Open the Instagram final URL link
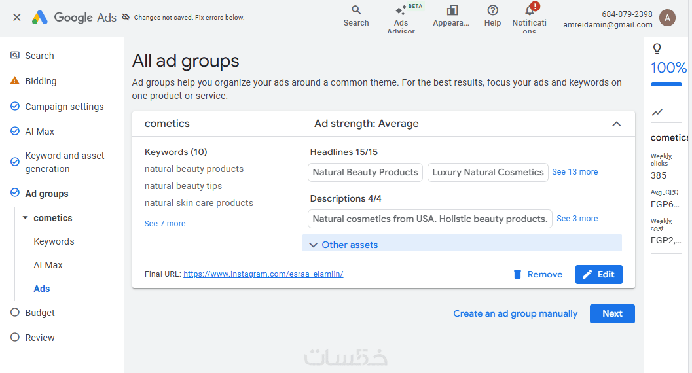The height and width of the screenshot is (373, 692). point(263,274)
